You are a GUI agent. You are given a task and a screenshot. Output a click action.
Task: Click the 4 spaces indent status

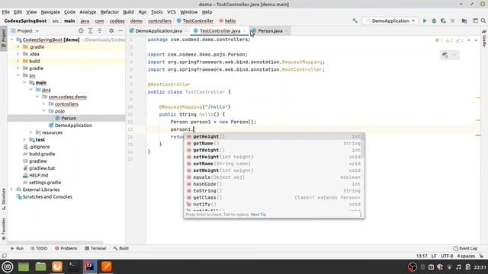tap(466, 256)
